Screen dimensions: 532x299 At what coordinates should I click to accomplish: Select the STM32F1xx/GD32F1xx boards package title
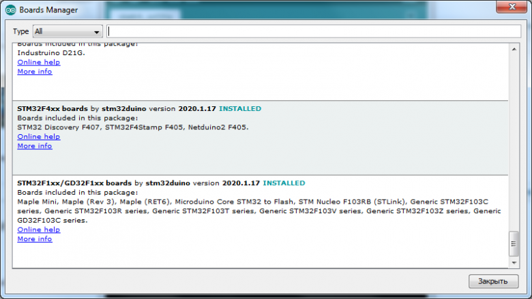coord(74,183)
